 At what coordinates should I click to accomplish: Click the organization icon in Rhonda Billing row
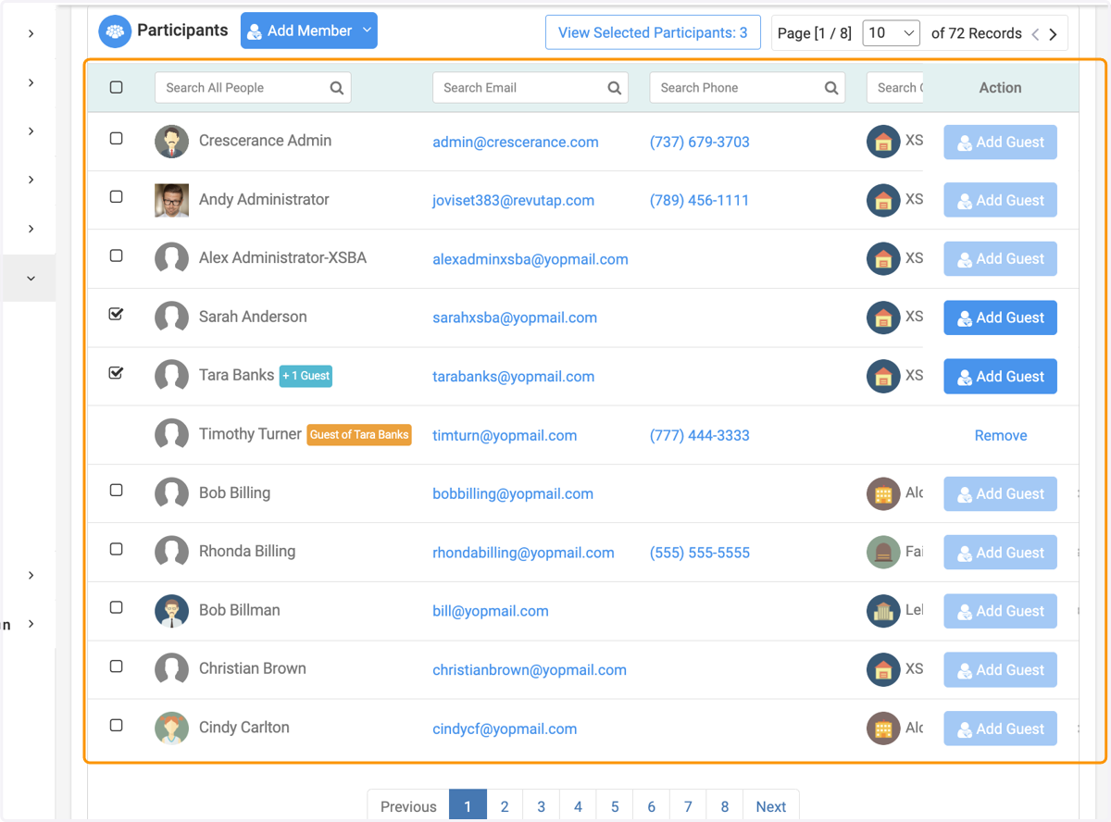(883, 553)
